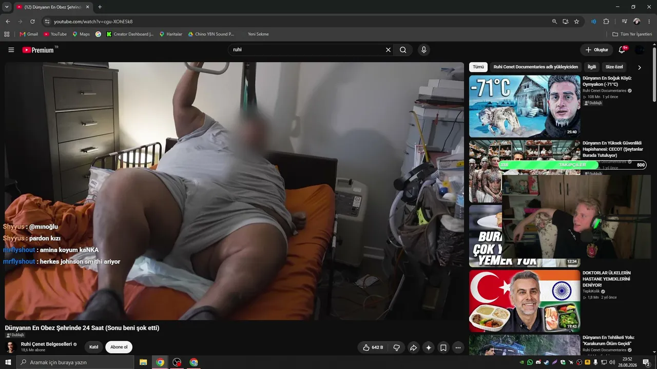Click the YouTube search input field
This screenshot has height=369, width=657.
(x=307, y=50)
